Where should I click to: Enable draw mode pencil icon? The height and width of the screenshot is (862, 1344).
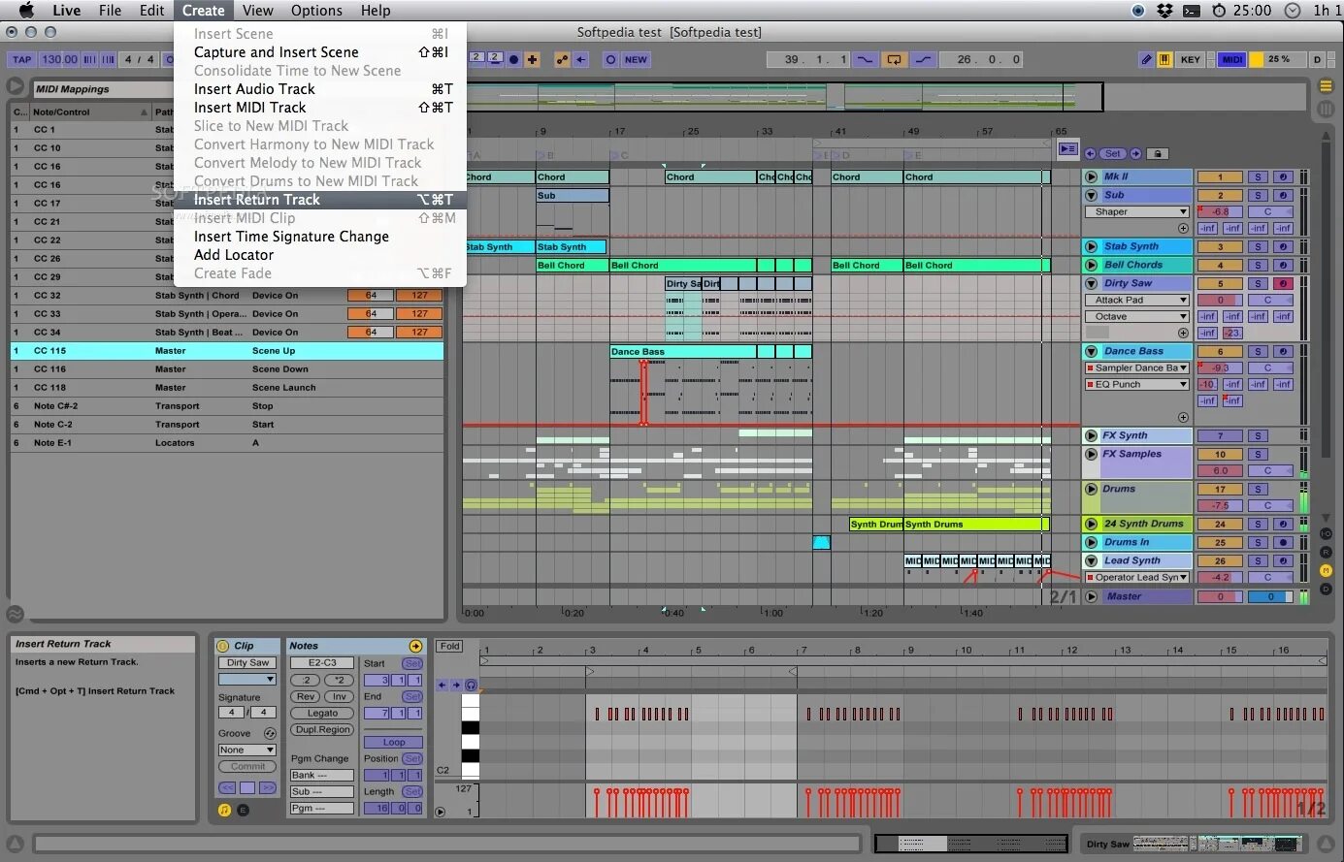(x=1146, y=59)
